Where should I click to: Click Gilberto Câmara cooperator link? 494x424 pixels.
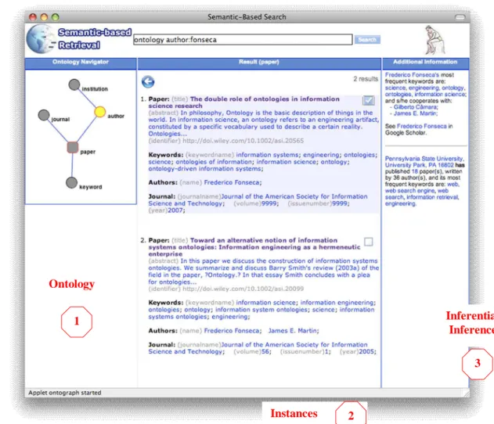click(x=415, y=107)
